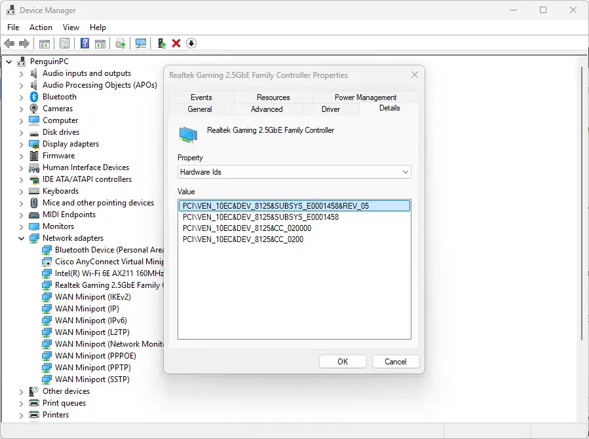Open the Action menu
The height and width of the screenshot is (439, 589).
[41, 27]
